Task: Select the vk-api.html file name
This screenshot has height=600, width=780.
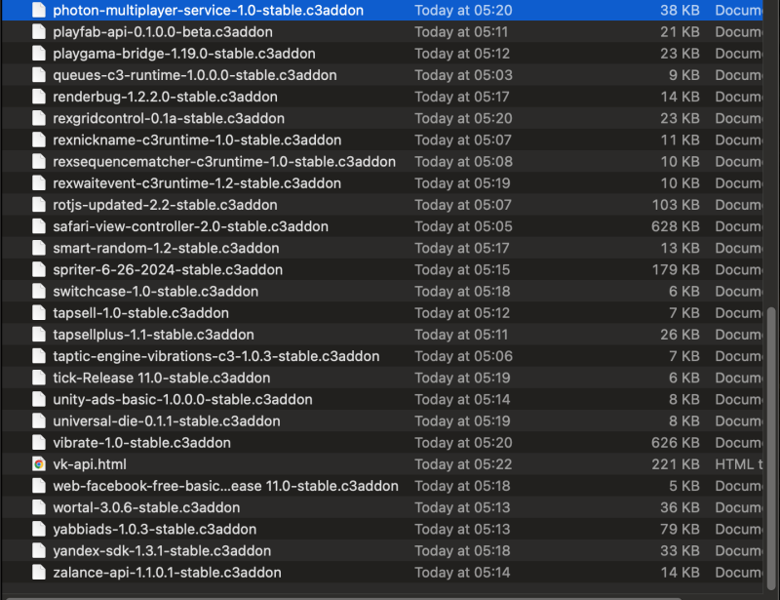Action: click(x=90, y=464)
